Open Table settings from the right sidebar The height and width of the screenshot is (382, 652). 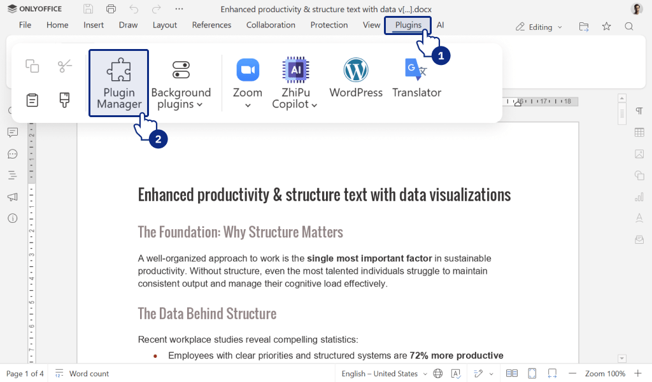coord(639,132)
